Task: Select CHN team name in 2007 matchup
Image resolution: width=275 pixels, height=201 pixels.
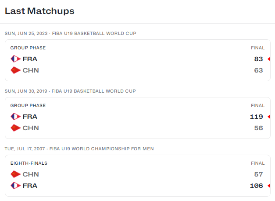Action: tap(31, 174)
